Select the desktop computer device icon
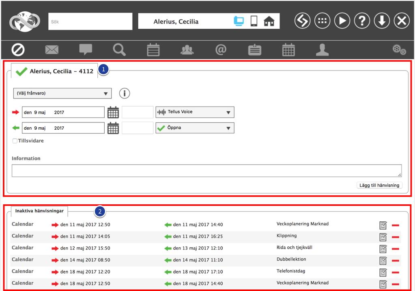 coord(239,21)
